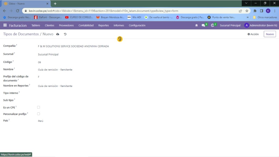This screenshot has height=157, width=279.
Task: Click the Nuevo button
Action: pos(269,34)
